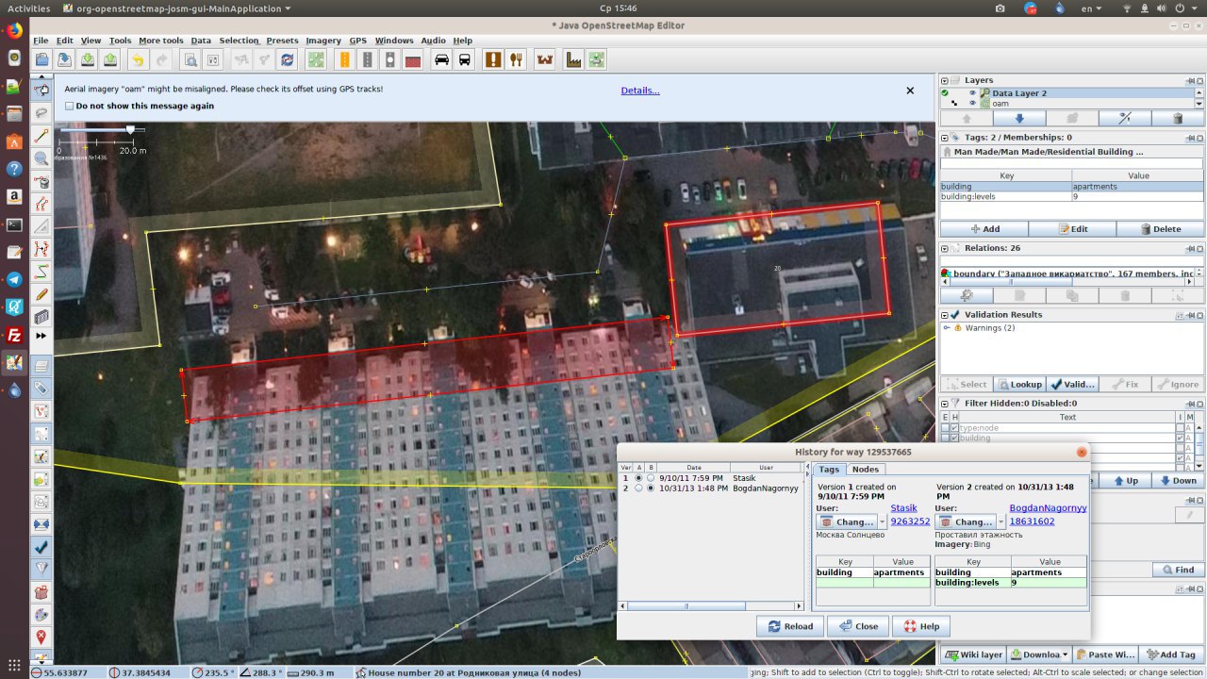Click the castle preset icon
The image size is (1207, 679).
tap(544, 59)
